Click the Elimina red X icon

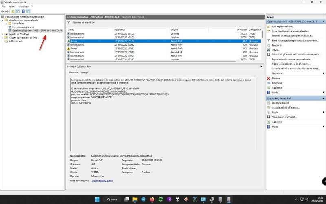click(x=269, y=78)
